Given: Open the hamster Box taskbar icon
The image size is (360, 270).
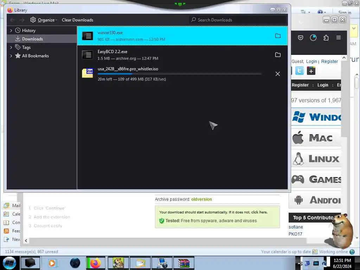Looking at the screenshot, I should click(118, 263).
